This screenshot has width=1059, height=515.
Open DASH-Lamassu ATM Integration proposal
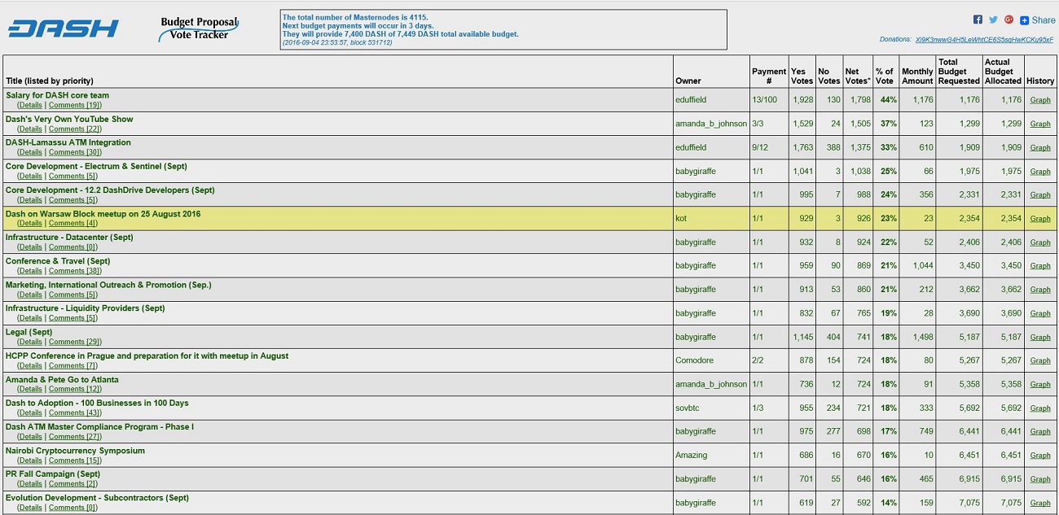tap(68, 142)
